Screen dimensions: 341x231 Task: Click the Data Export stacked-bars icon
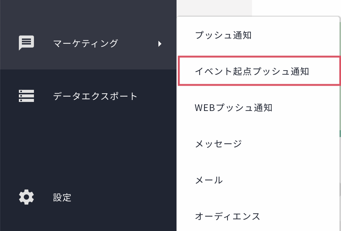(26, 96)
